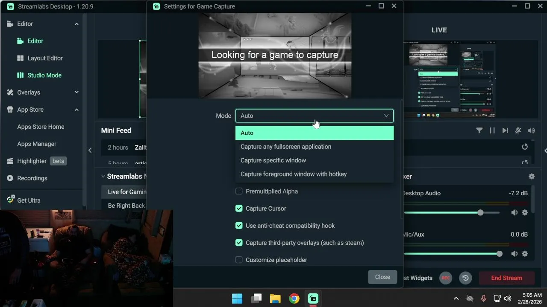
Task: Open Task View on the taskbar
Action: coord(256,298)
